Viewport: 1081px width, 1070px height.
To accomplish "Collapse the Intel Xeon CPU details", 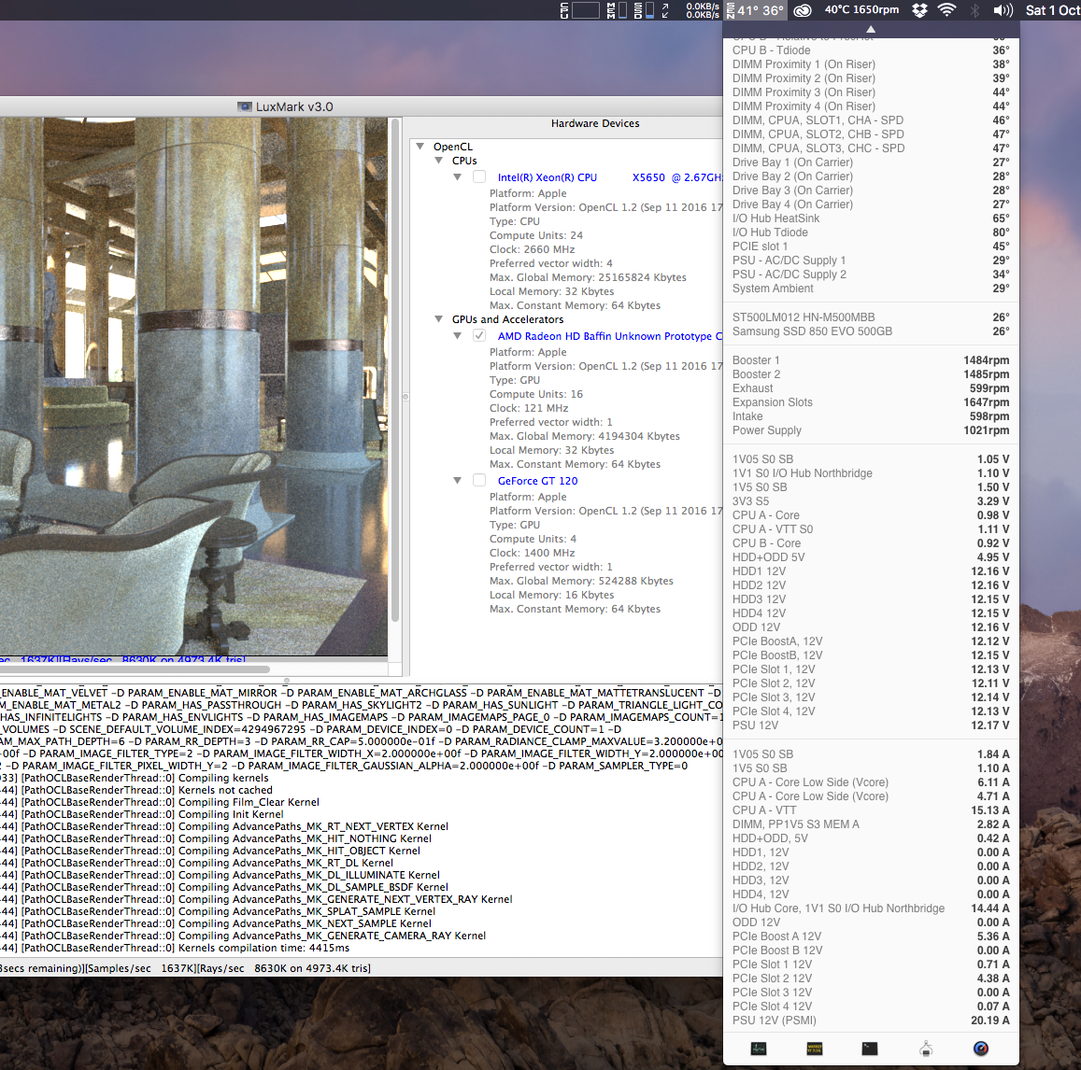I will (x=457, y=177).
